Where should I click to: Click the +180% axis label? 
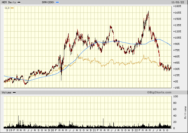177,6
